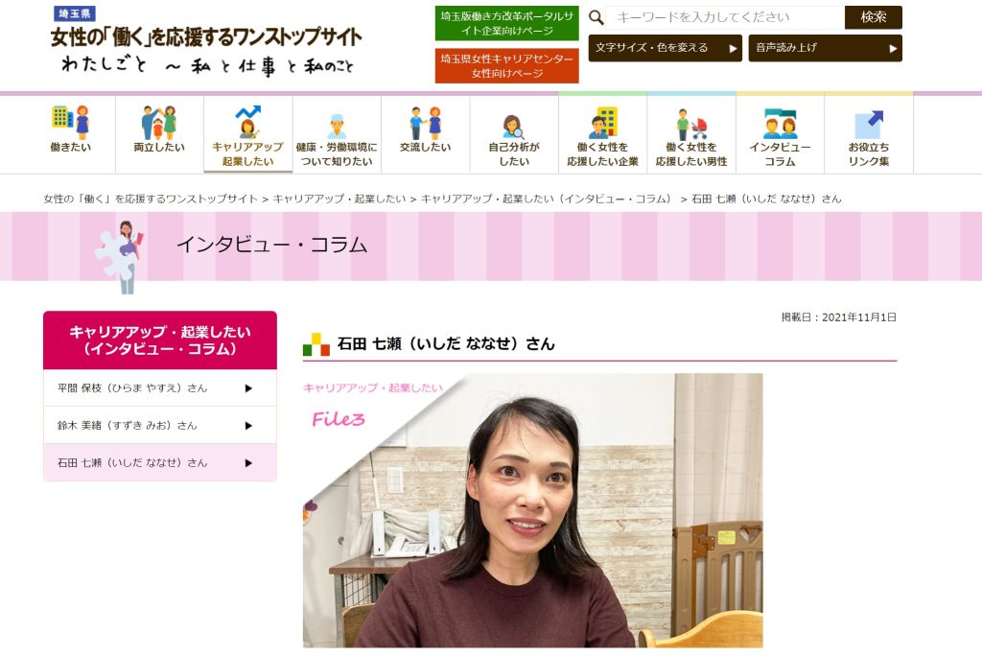Select the 両立したい family icon
Viewport: 982px width, 656px height.
(x=159, y=122)
